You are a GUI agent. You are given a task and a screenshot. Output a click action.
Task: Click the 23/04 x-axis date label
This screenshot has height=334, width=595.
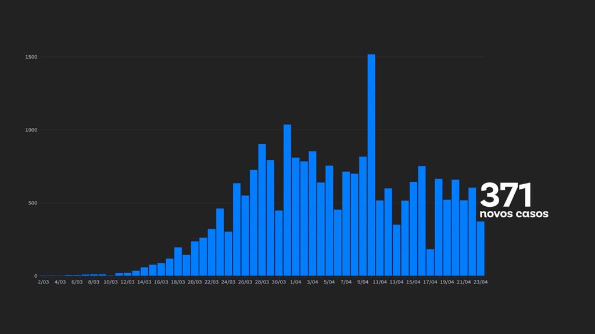(x=480, y=282)
